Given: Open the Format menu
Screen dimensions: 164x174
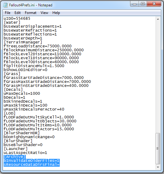Looking at the screenshot, I should [31, 13].
